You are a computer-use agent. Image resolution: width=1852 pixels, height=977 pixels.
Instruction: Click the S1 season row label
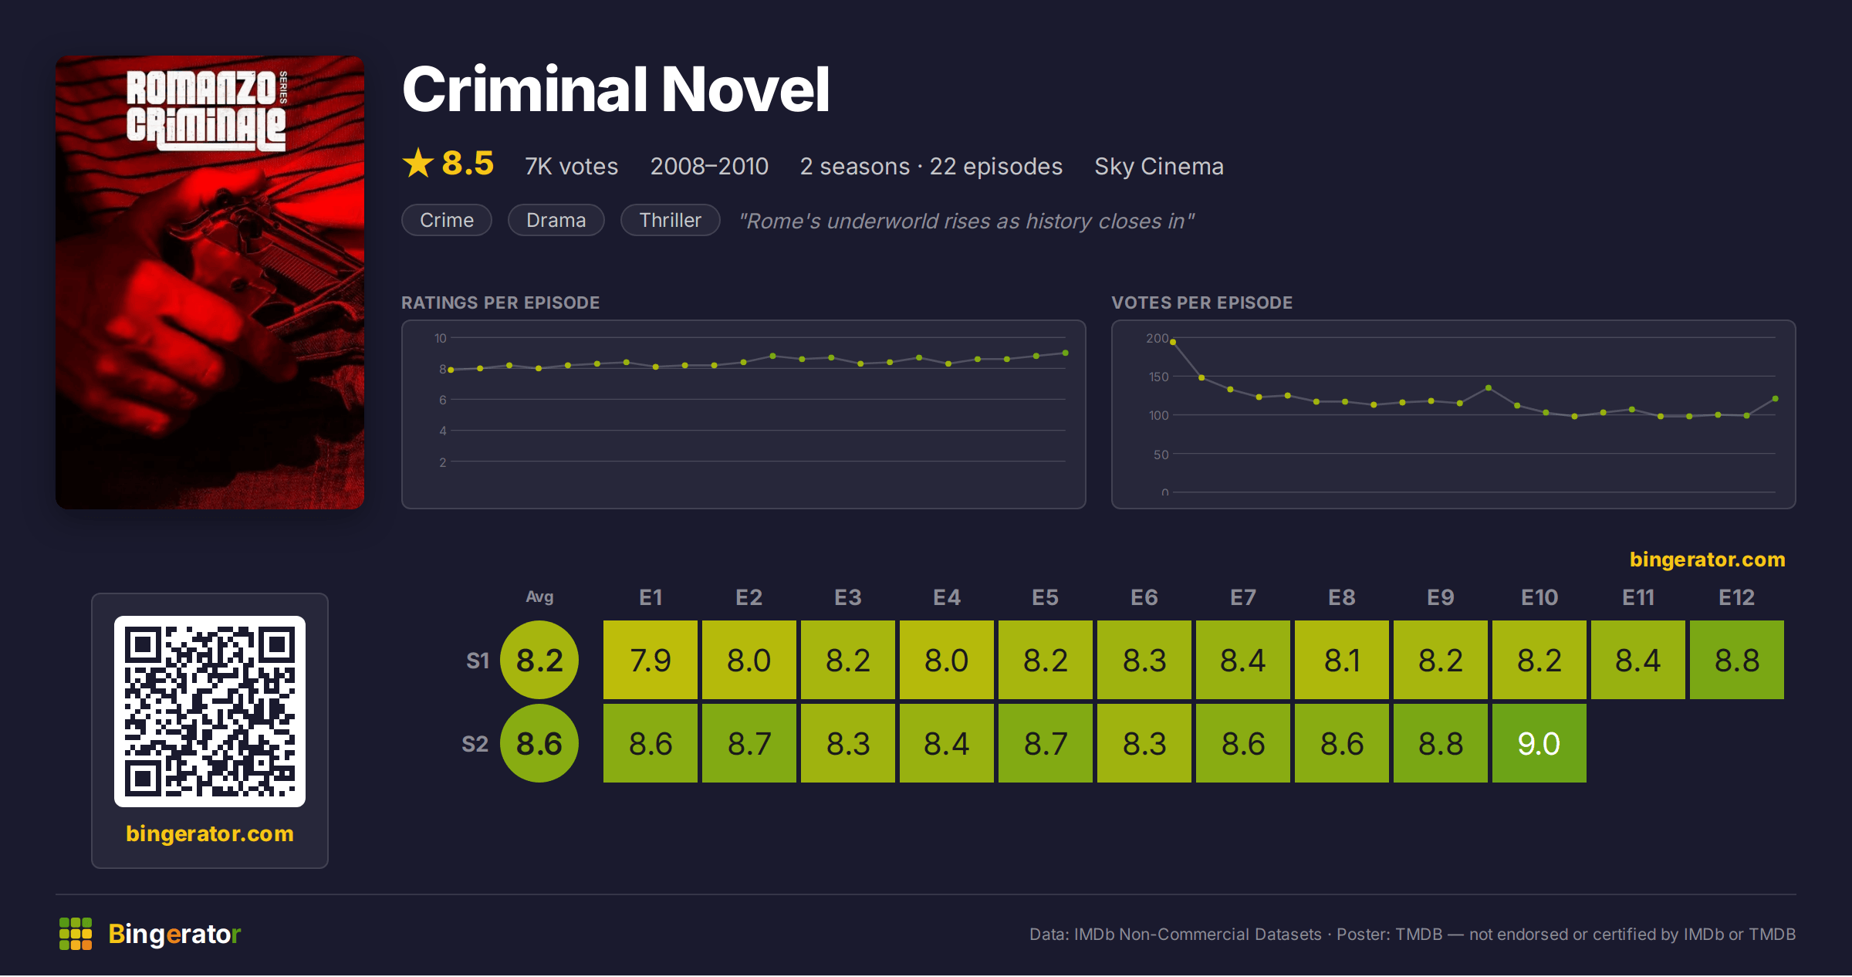click(478, 661)
